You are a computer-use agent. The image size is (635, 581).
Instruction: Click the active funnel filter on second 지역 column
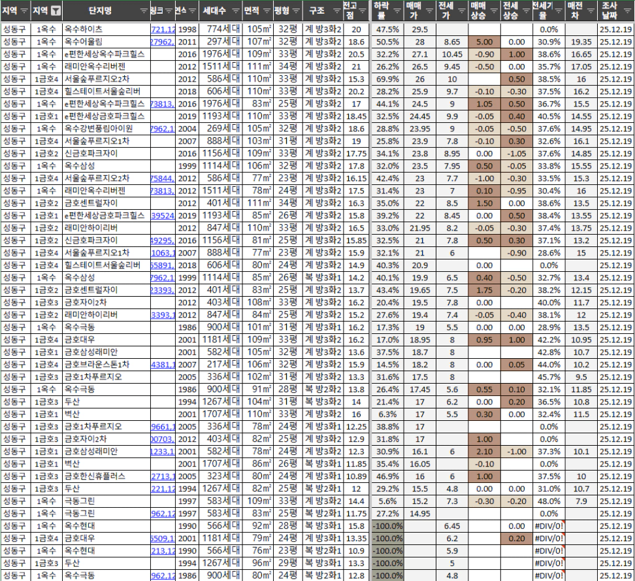click(56, 11)
